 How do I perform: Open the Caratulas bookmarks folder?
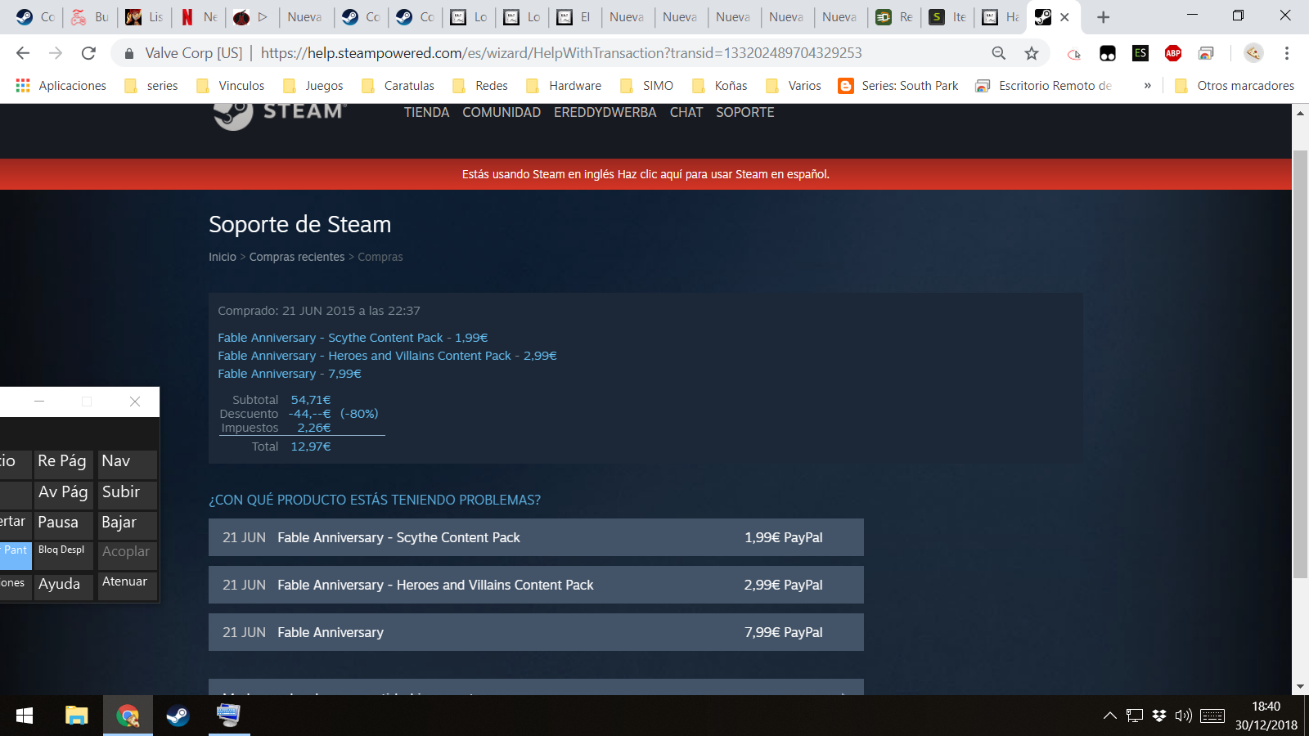[x=398, y=86]
